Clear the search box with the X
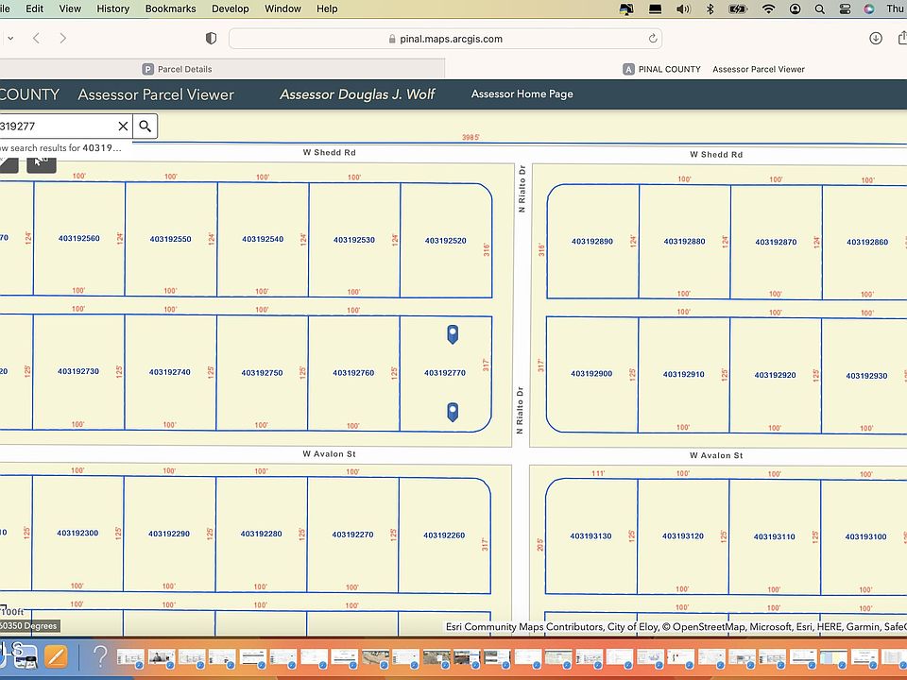 tap(123, 126)
